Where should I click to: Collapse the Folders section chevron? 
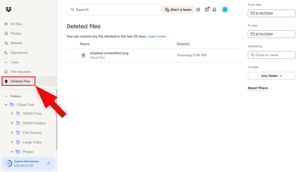(x=6, y=96)
